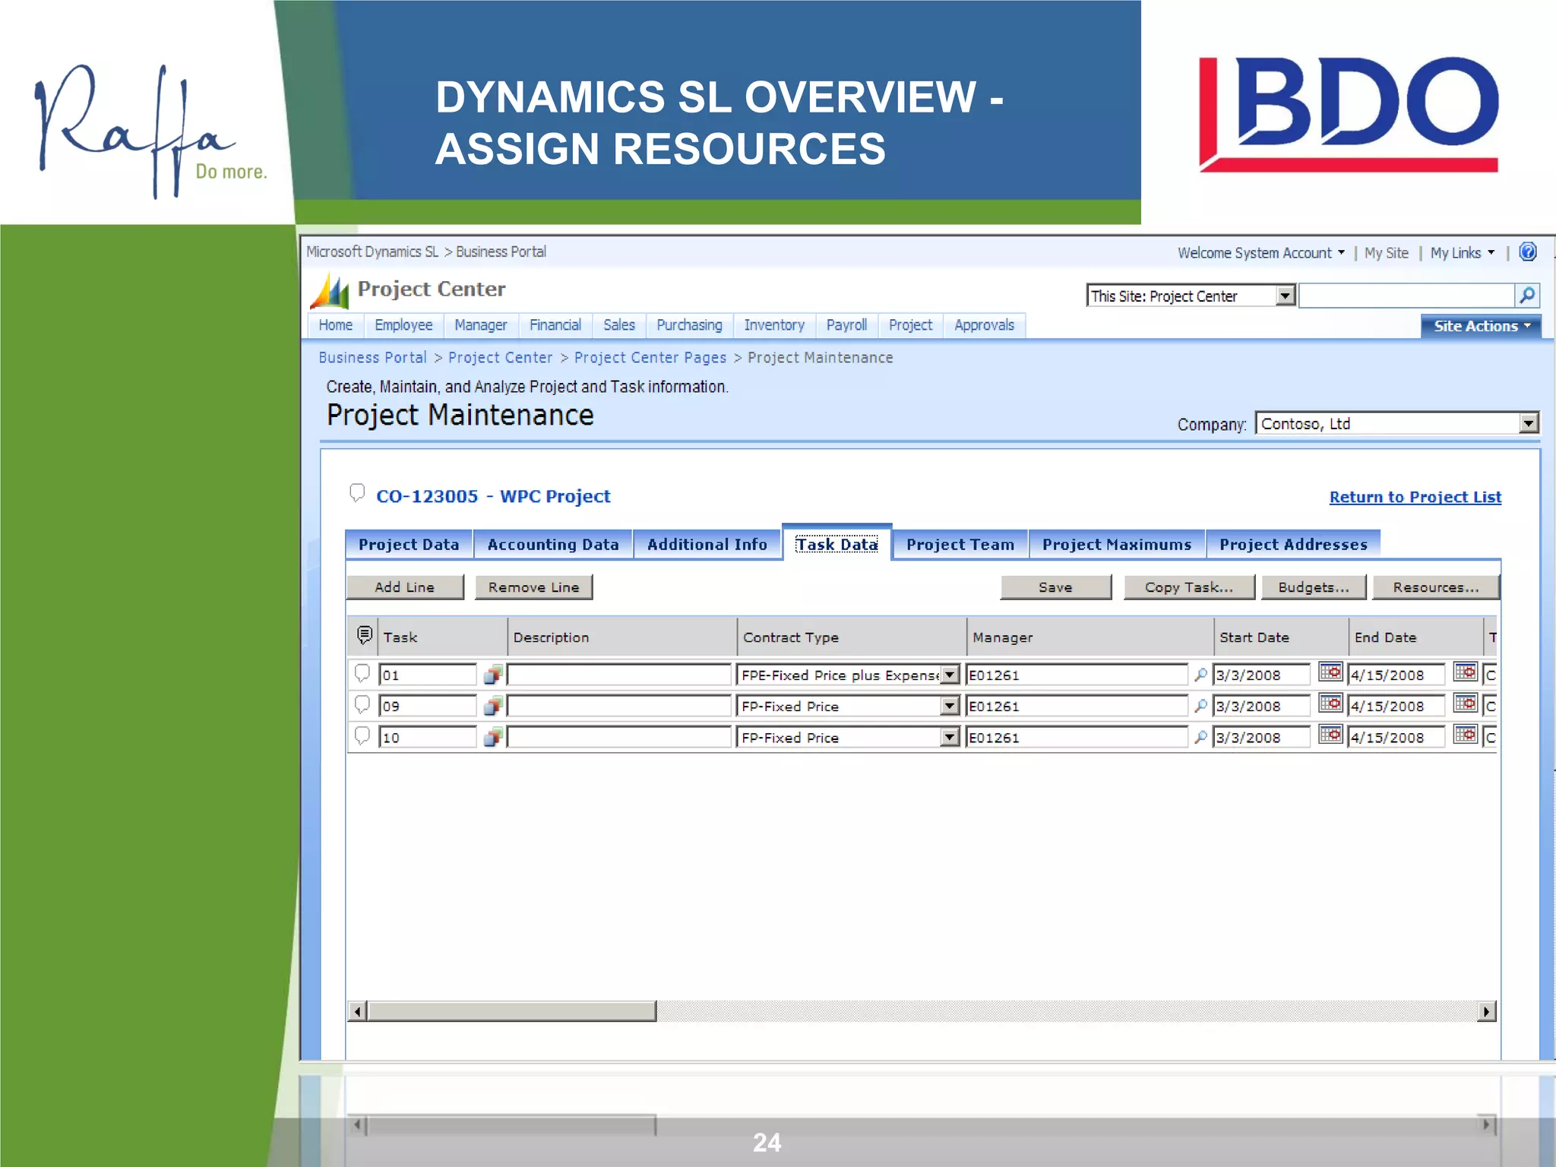Image resolution: width=1556 pixels, height=1167 pixels.
Task: Open note bubble for task 10
Action: click(362, 736)
